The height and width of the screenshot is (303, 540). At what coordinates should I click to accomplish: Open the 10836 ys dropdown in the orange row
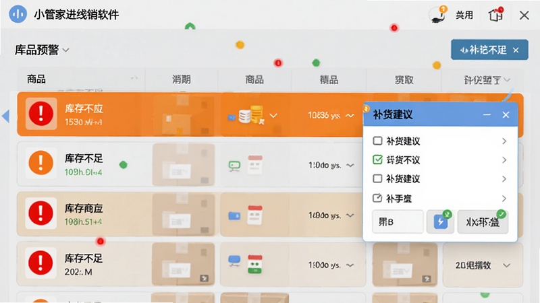350,116
